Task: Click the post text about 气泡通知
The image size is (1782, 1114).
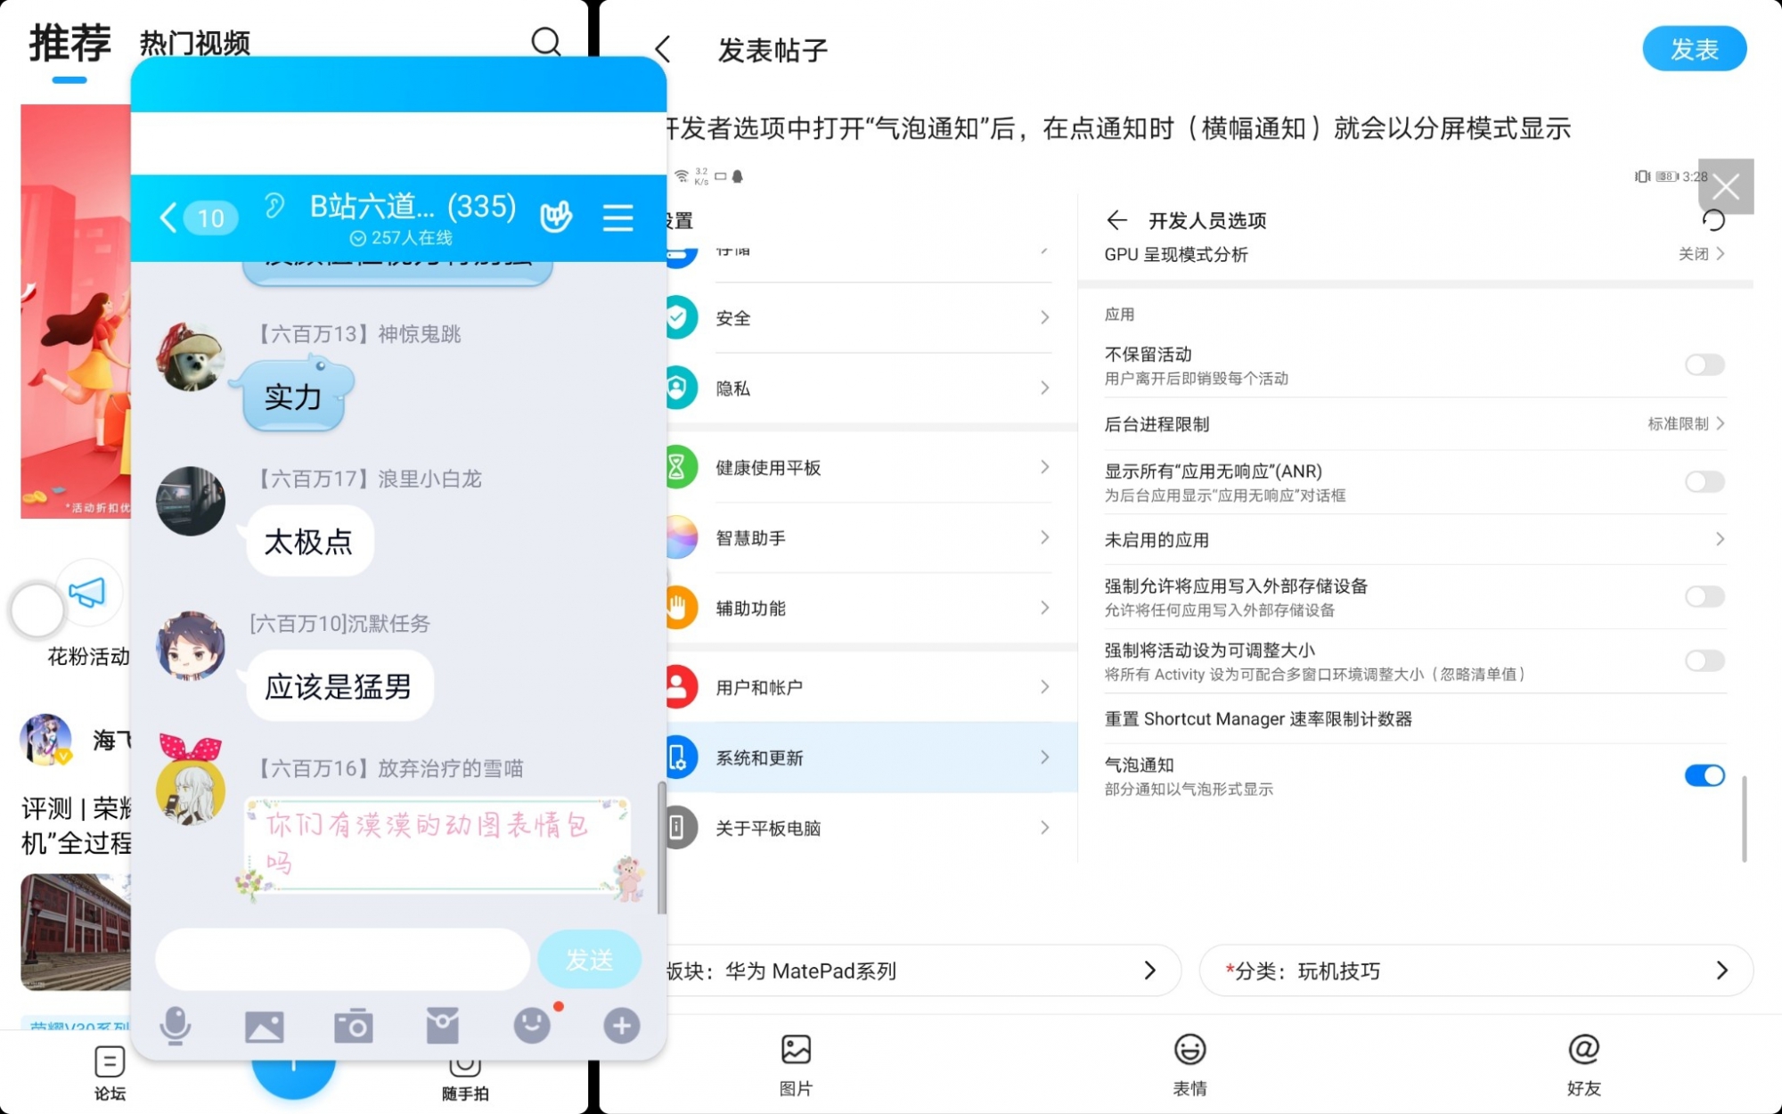Action: (x=1117, y=129)
